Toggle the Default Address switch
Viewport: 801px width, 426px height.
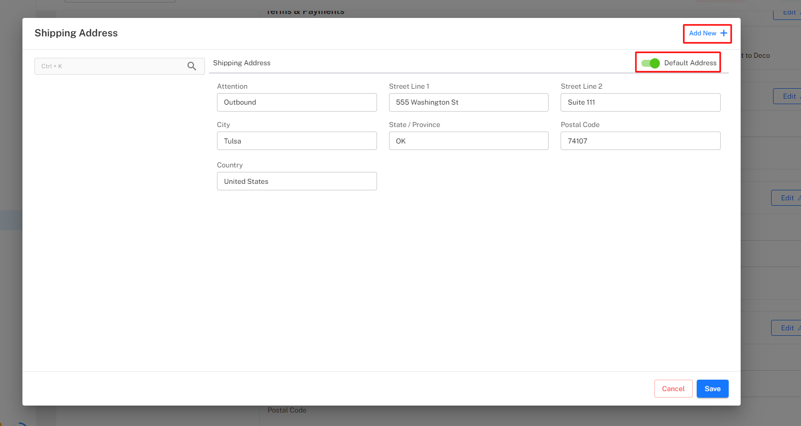650,63
